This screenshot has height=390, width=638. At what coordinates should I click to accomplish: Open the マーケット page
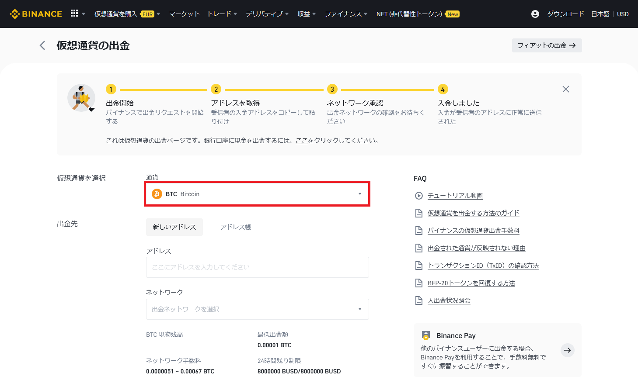point(184,14)
